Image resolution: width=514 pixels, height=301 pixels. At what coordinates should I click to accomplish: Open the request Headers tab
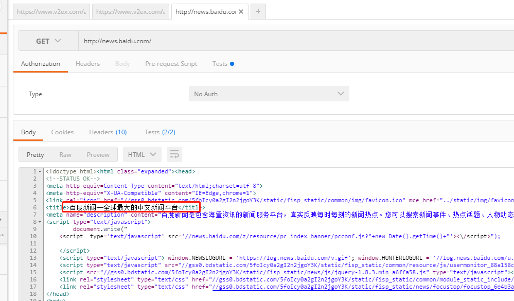(87, 64)
